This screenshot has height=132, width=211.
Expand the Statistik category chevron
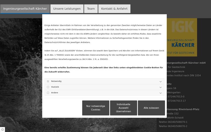(x=161, y=87)
